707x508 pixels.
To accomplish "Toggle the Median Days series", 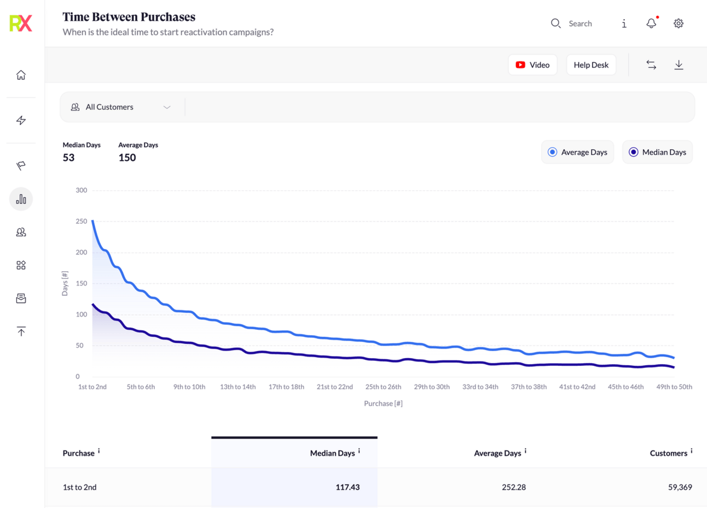I will pos(657,152).
